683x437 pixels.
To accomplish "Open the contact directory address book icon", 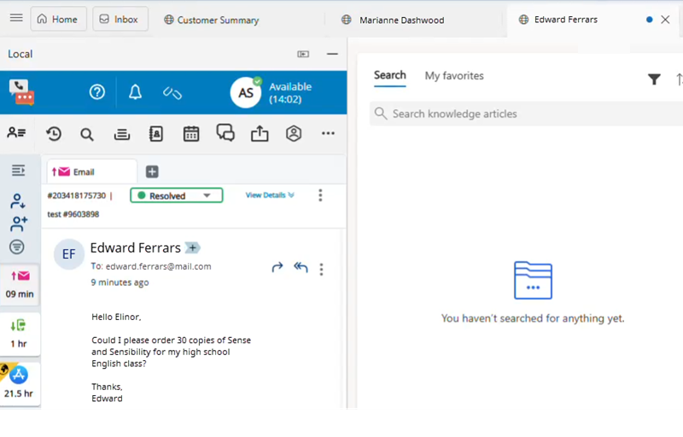I will 156,134.
